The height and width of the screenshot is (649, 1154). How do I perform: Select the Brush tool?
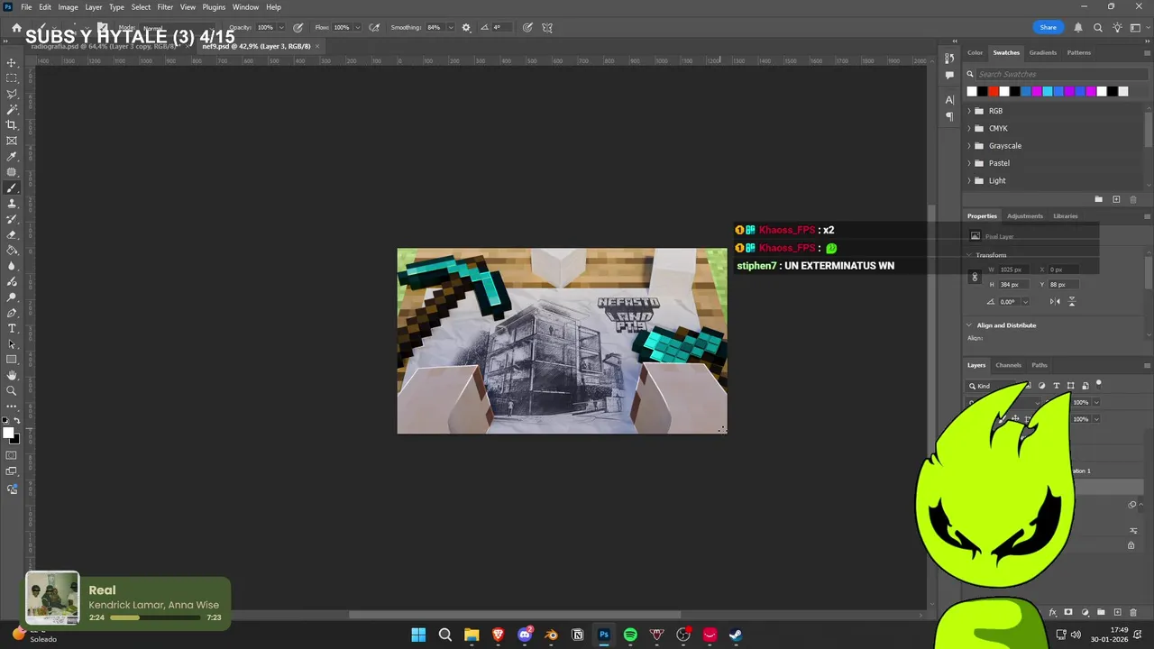[12, 188]
